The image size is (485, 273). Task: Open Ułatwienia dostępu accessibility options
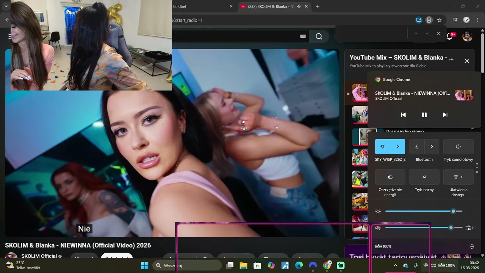point(458,177)
